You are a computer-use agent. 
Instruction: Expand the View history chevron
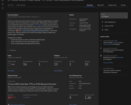click(x=40, y=17)
